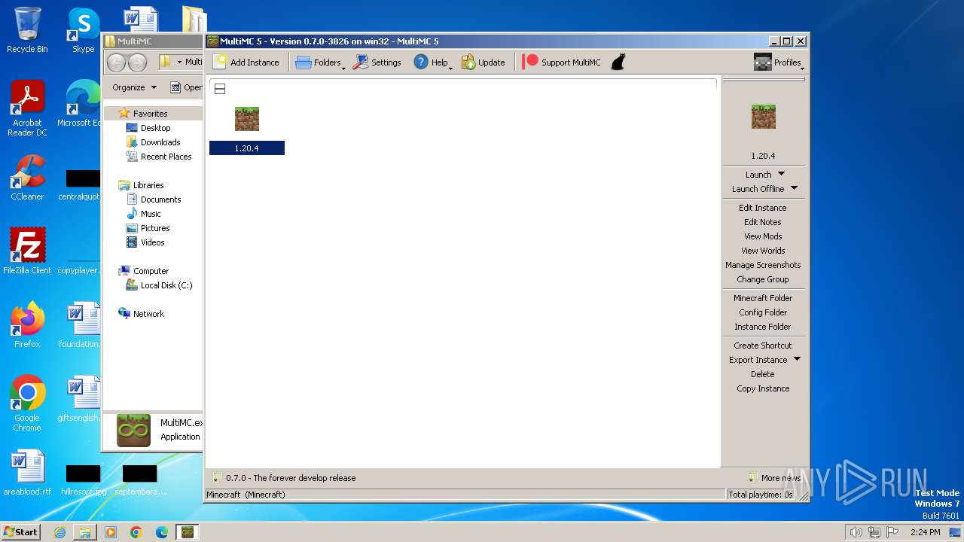Click Manage Screenshots
The image size is (964, 542).
tap(763, 265)
